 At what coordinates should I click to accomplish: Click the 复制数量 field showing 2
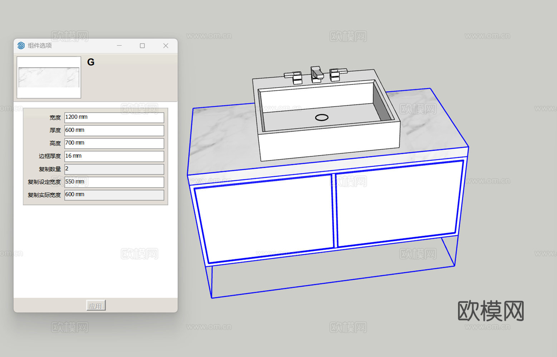114,169
